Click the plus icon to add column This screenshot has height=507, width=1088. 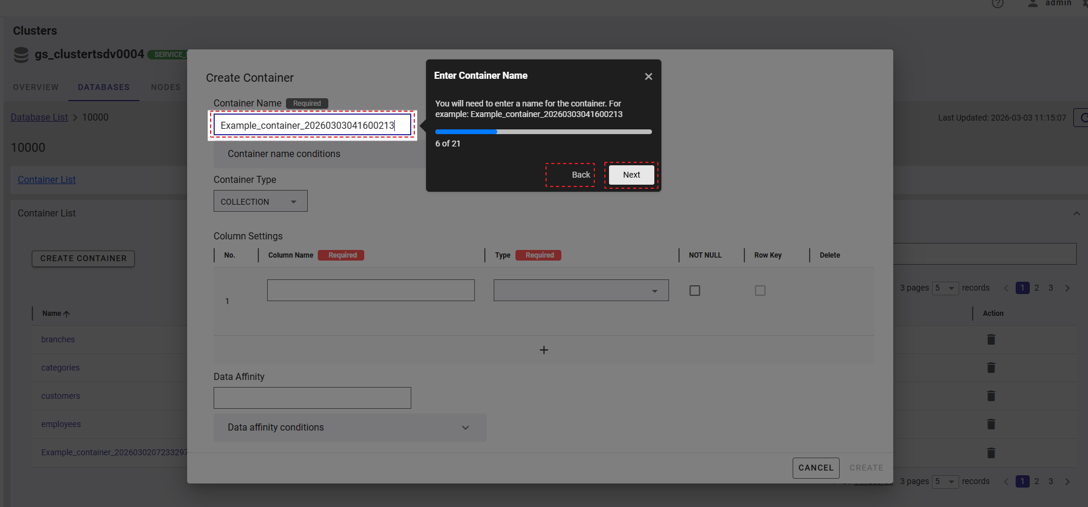pyautogui.click(x=544, y=350)
